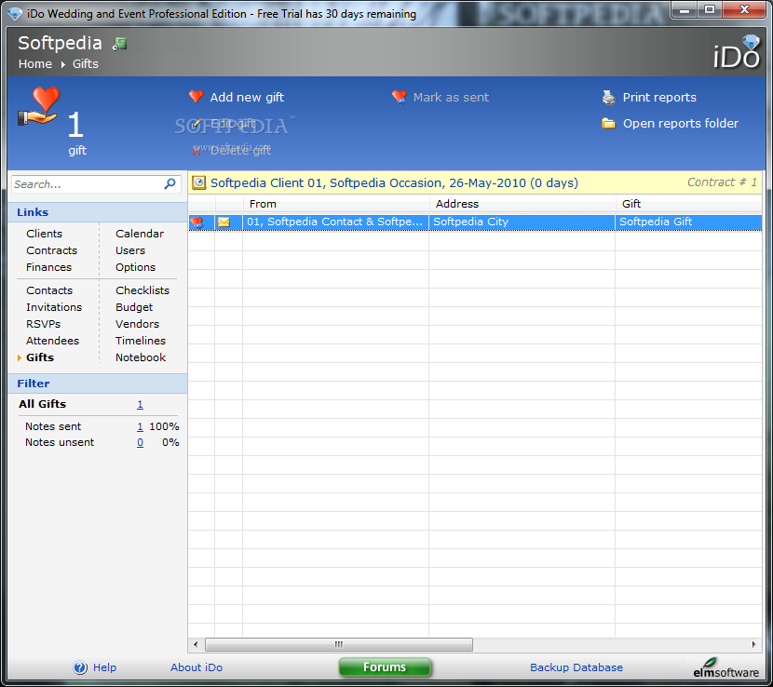Click Gifts in the breadcrumb

pyautogui.click(x=86, y=64)
